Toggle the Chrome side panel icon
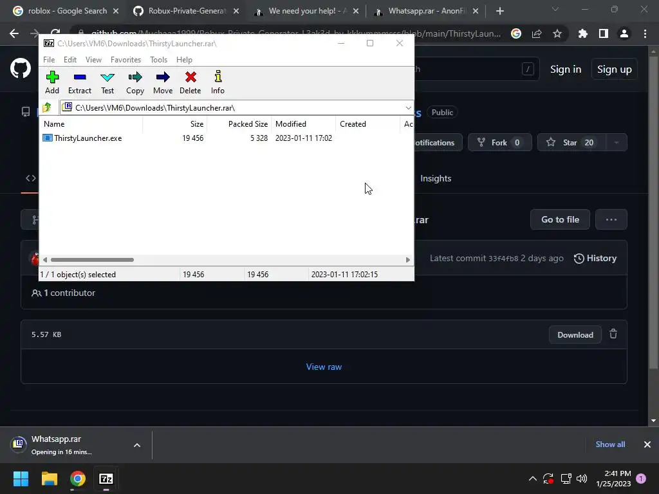Image resolution: width=659 pixels, height=494 pixels. point(604,33)
